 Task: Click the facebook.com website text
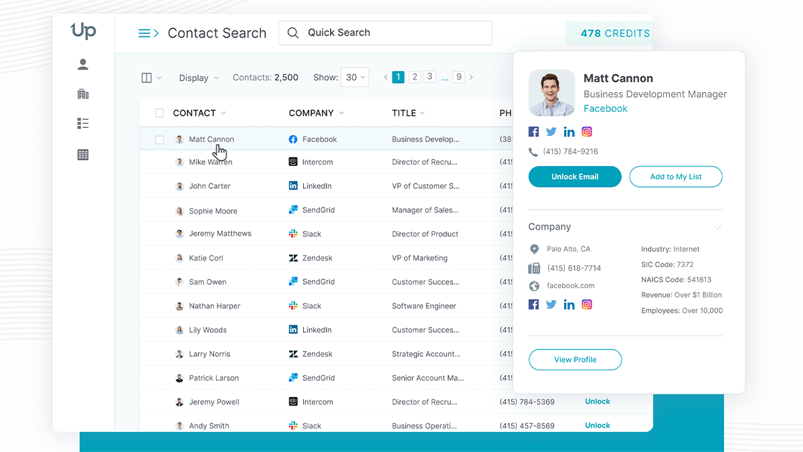point(571,286)
